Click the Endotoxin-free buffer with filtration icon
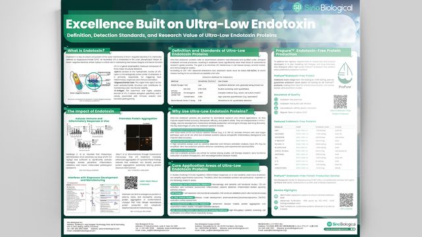The image size is (422, 237). point(276,103)
